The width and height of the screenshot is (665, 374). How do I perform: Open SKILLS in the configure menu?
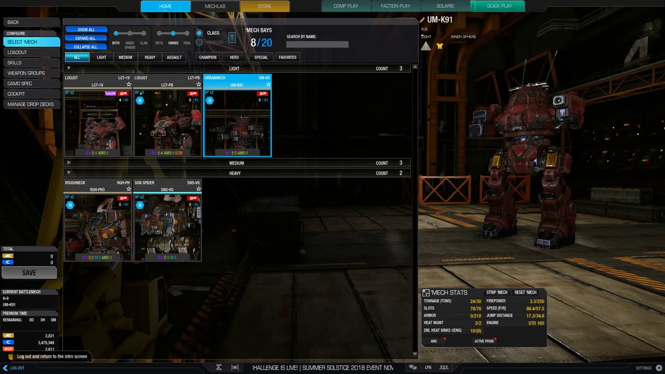pos(31,62)
